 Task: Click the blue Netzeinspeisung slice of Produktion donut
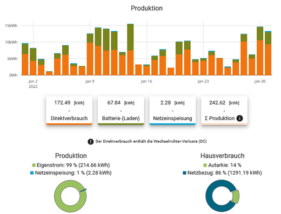[x=83, y=190]
